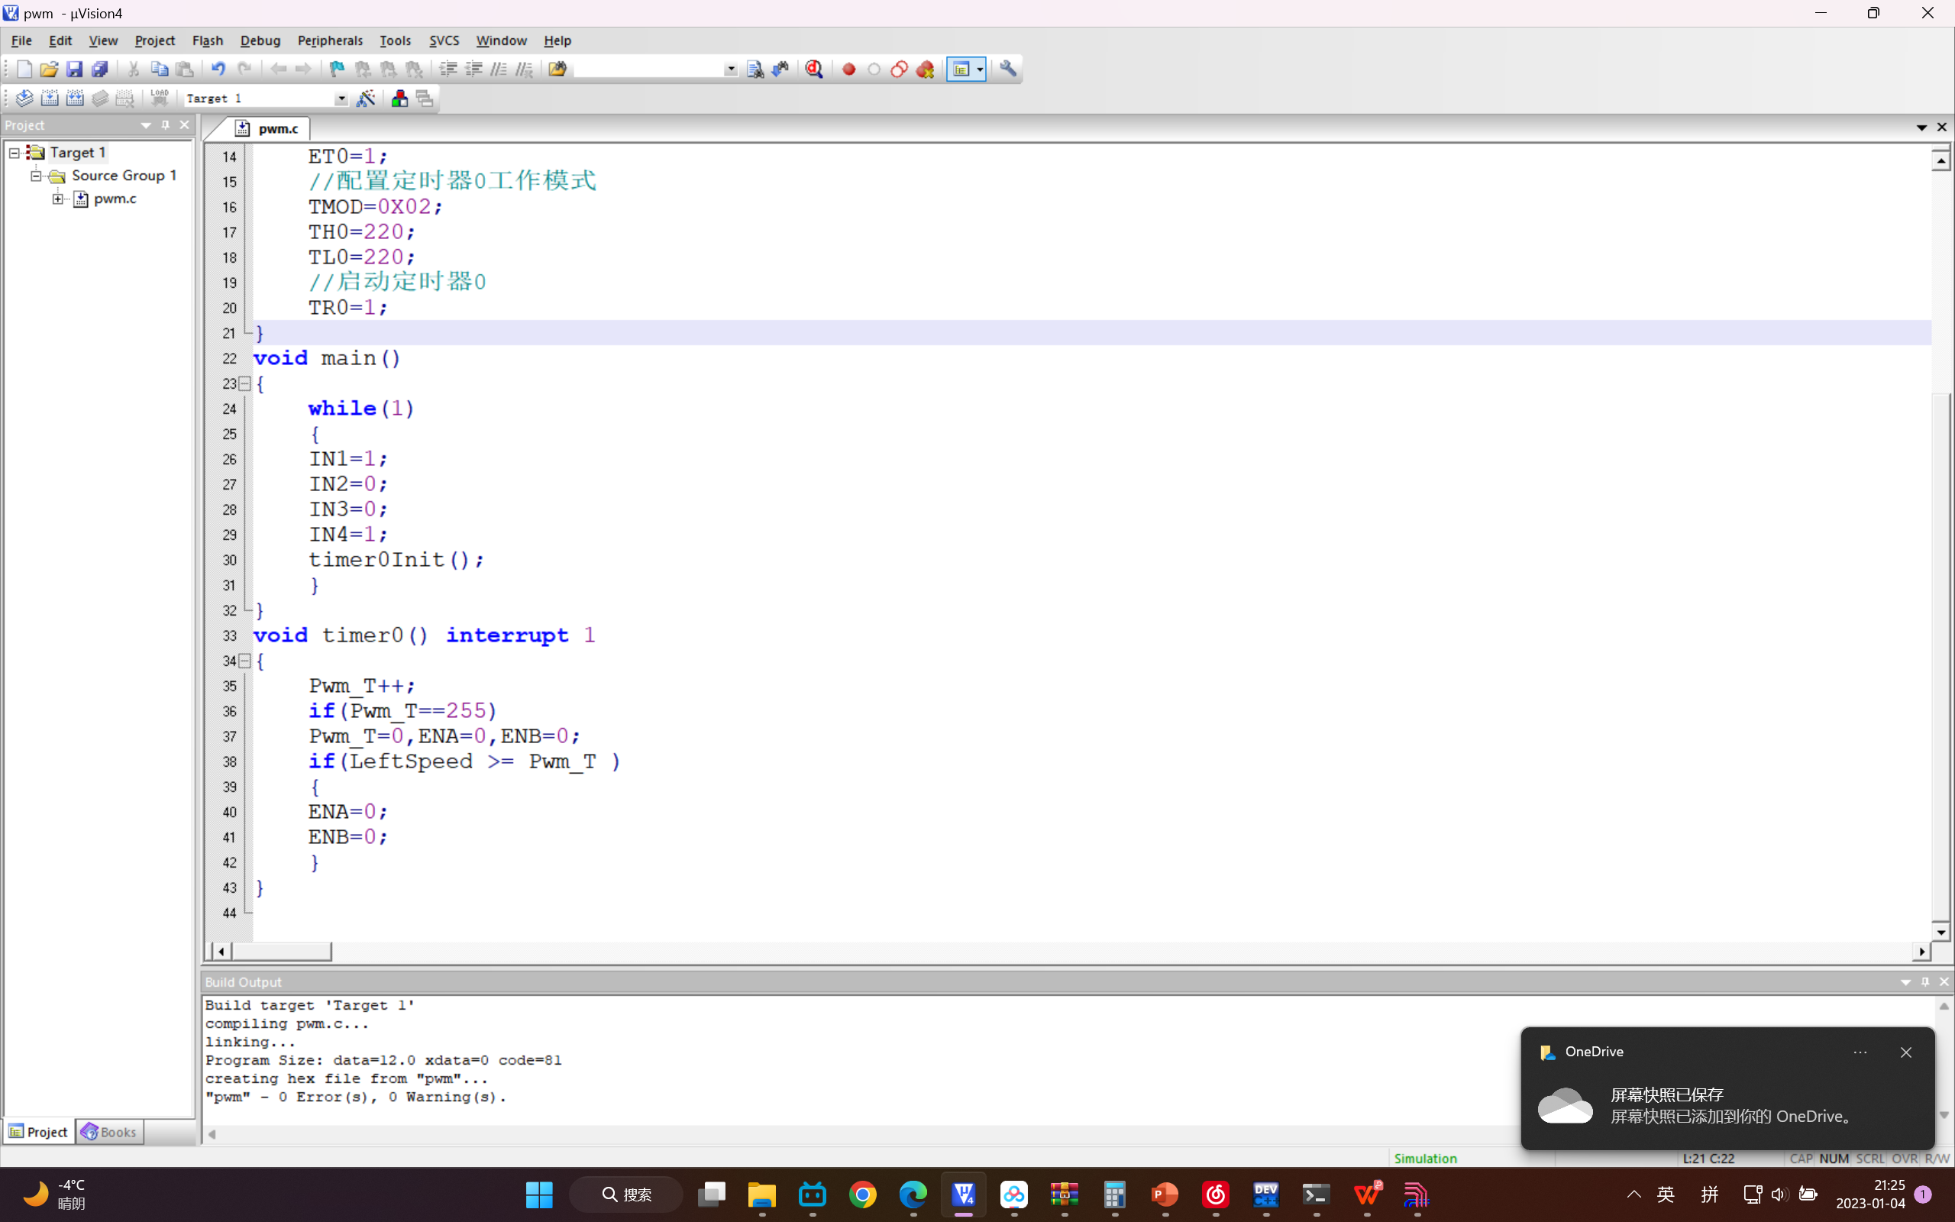Start the debug session
Viewport: 1955px width, 1222px height.
click(814, 70)
